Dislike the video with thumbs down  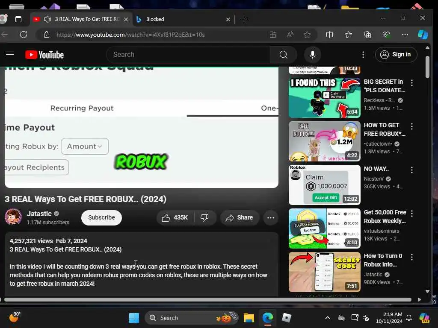(x=205, y=217)
